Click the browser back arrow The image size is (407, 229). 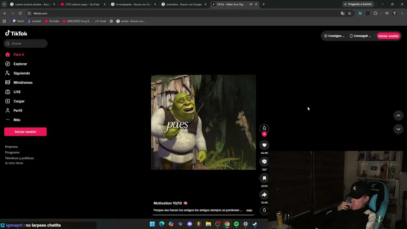[x=5, y=13]
